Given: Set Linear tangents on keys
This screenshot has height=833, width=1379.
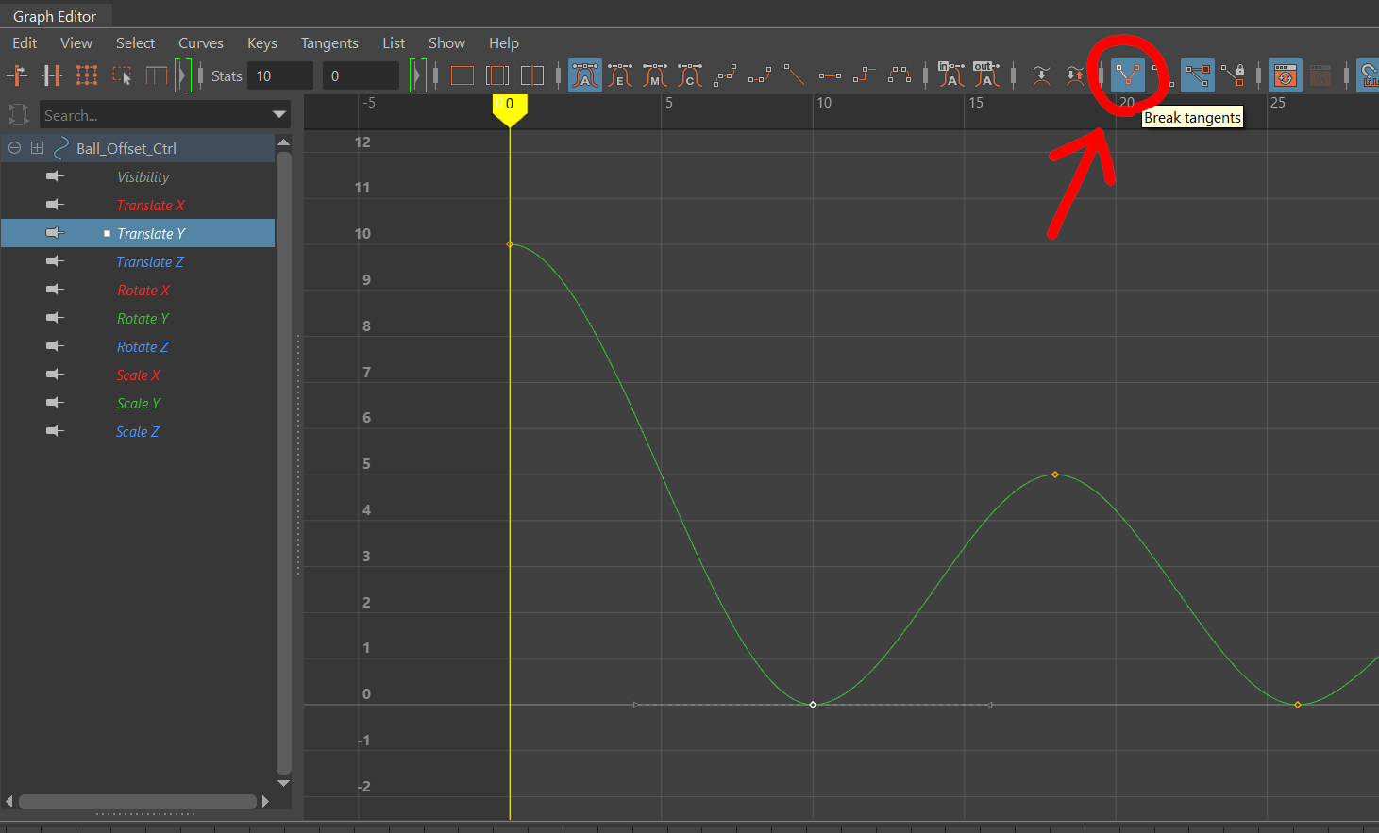Looking at the screenshot, I should coord(795,75).
